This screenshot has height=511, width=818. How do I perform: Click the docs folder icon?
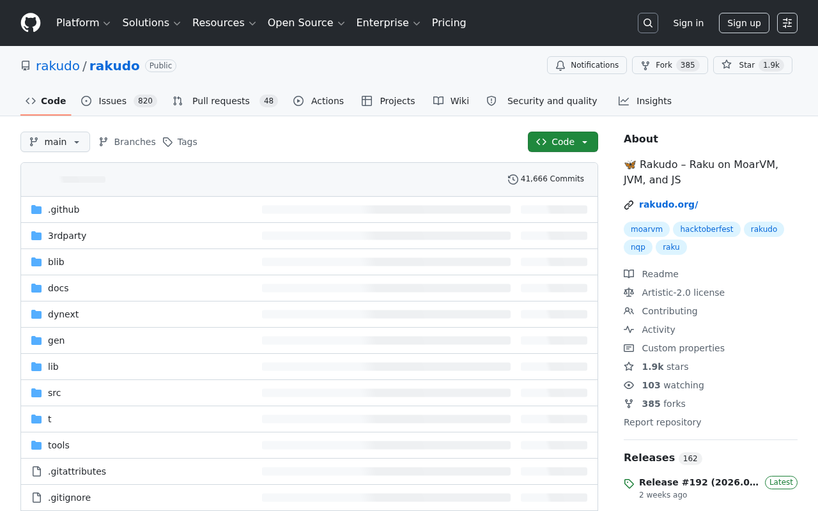[36, 288]
